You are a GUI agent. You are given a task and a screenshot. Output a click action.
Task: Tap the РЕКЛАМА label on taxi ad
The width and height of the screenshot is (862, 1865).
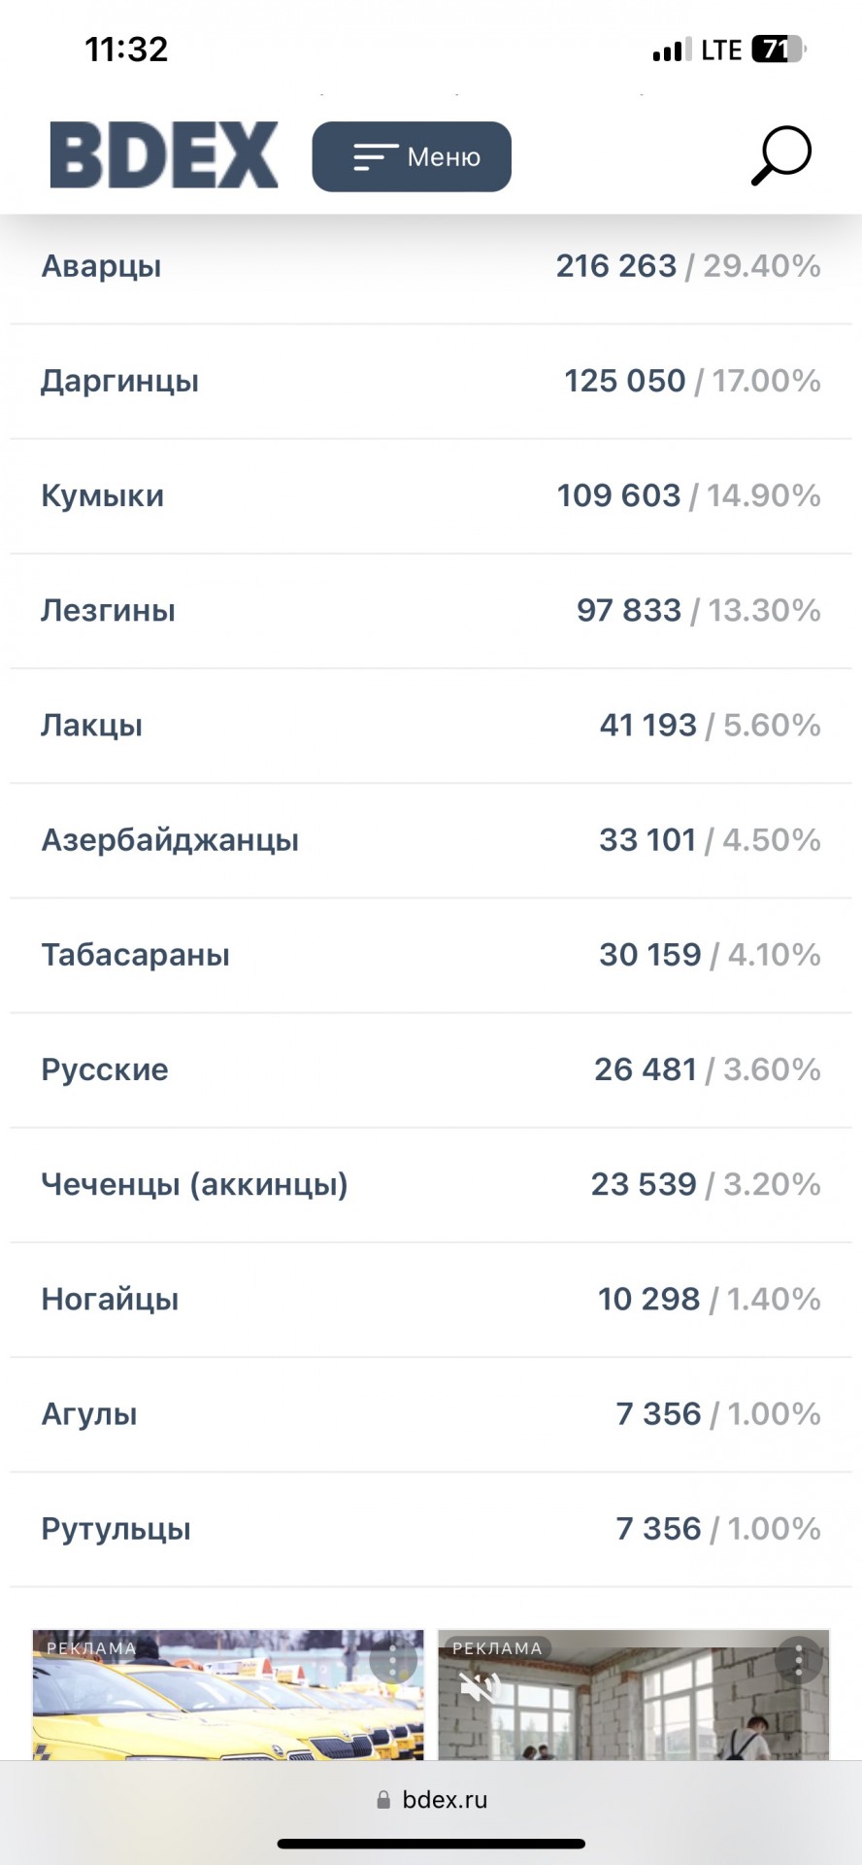pos(91,1648)
